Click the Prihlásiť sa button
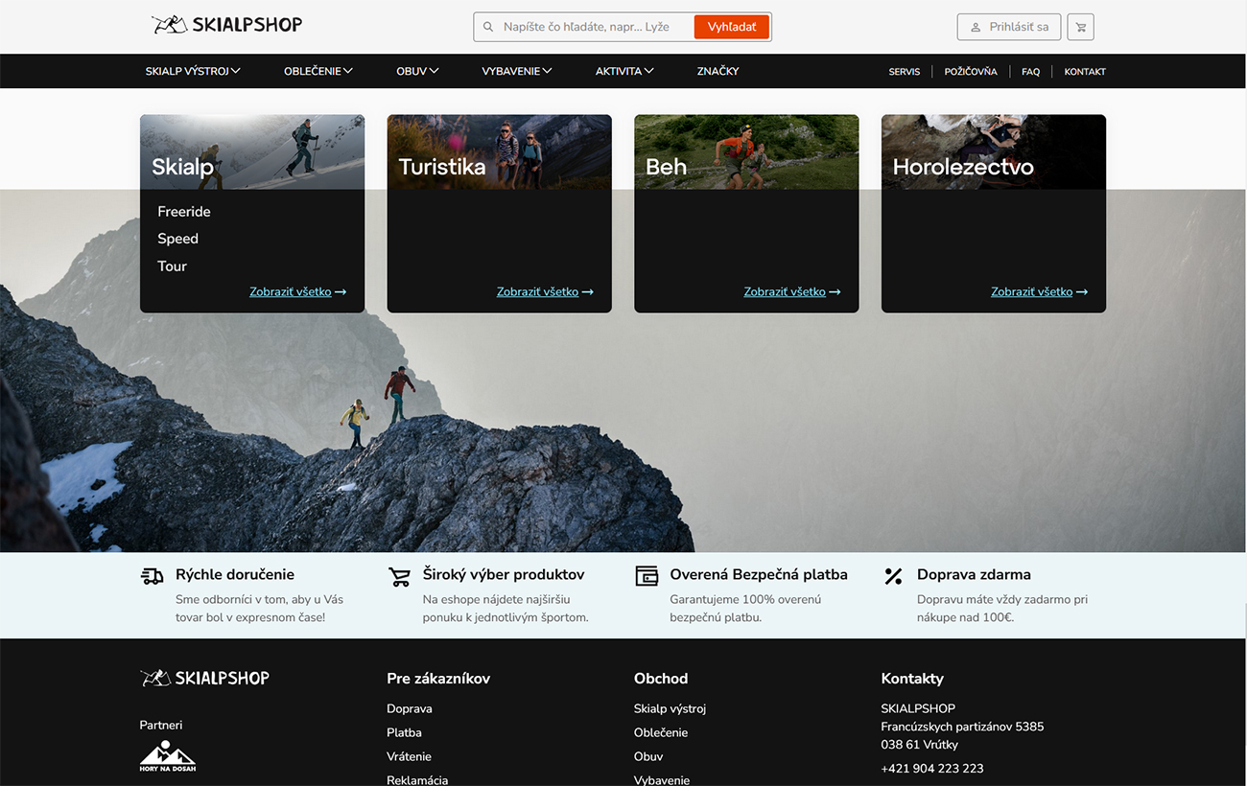Image resolution: width=1247 pixels, height=786 pixels. [1008, 27]
